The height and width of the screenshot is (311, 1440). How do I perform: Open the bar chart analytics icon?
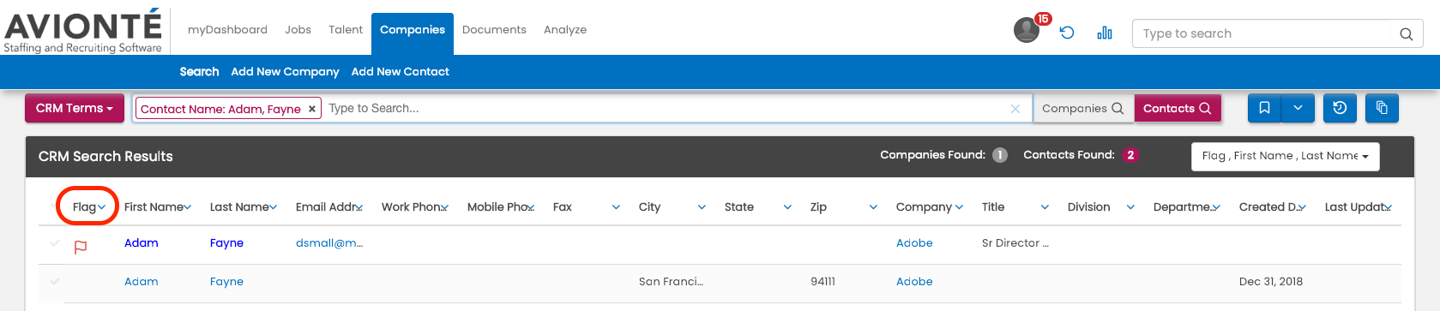[1105, 33]
